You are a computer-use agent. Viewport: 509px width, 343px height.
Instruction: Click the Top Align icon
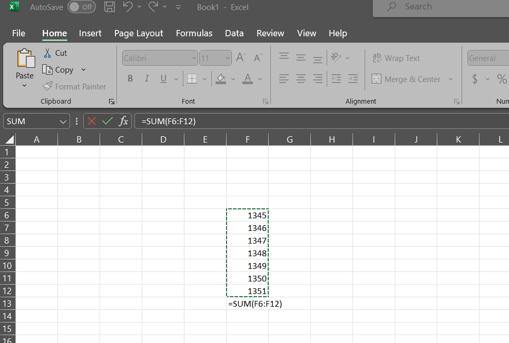click(284, 57)
